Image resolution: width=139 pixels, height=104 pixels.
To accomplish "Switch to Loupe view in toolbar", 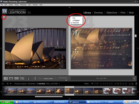I will [11, 78].
